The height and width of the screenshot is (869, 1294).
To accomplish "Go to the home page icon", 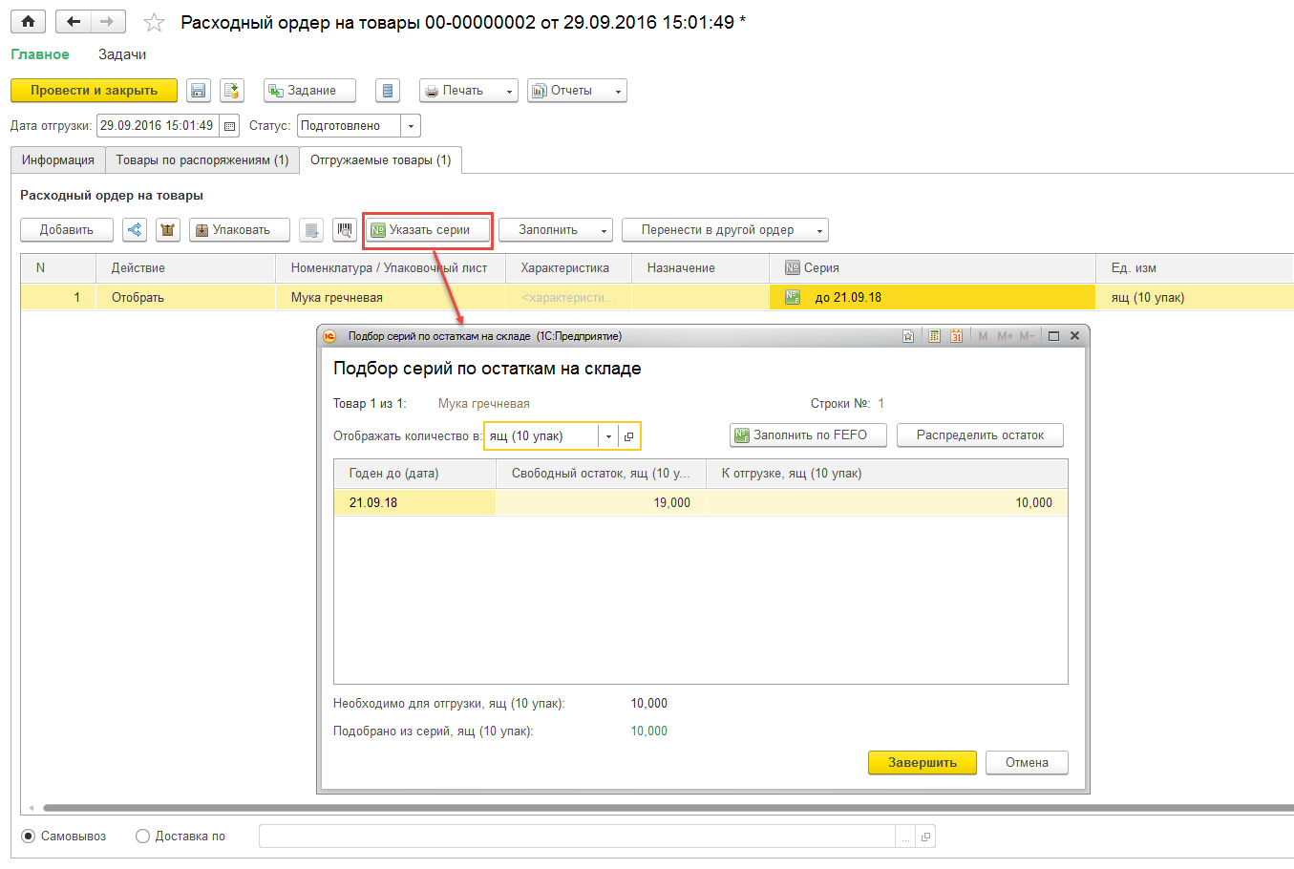I will pos(29,21).
